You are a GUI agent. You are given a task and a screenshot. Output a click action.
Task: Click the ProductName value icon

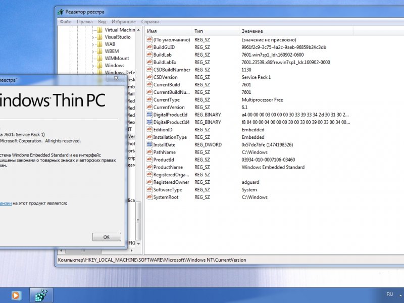[149, 167]
